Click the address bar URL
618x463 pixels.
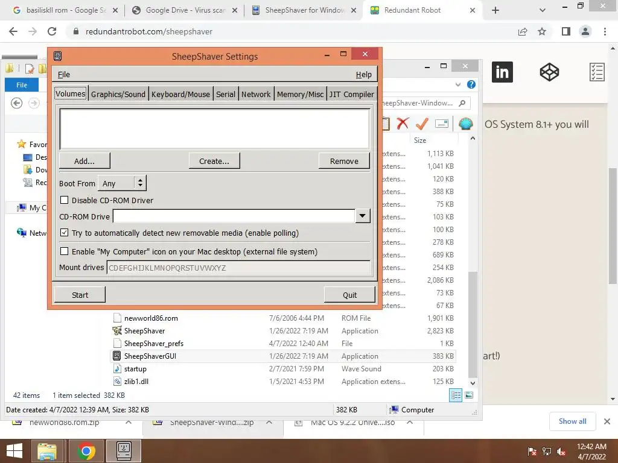148,31
